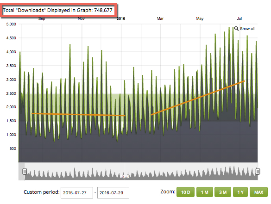Click the 3,500 y-axis value
This screenshot has height=204, width=271.
11,66
